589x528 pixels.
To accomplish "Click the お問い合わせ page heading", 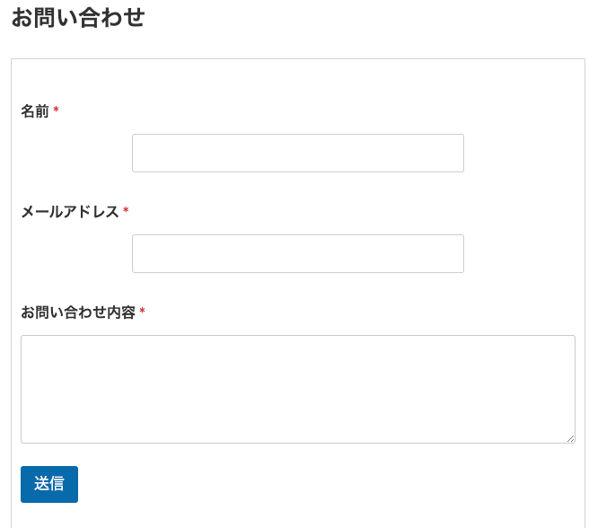I will tap(78, 18).
